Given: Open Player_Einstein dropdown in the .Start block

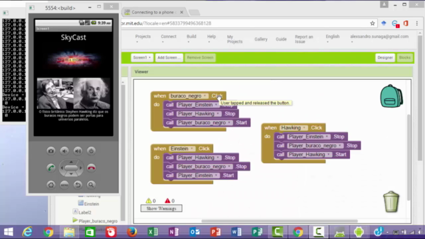Looking at the screenshot, I should (216, 175).
